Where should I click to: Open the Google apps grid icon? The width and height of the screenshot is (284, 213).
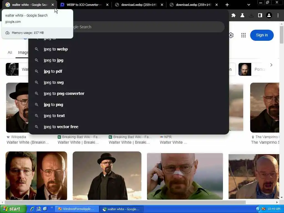click(244, 35)
